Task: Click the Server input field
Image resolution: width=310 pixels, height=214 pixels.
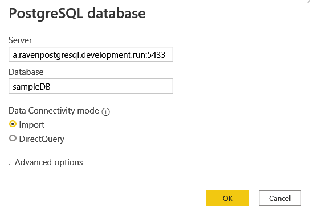Action: tap(91, 54)
